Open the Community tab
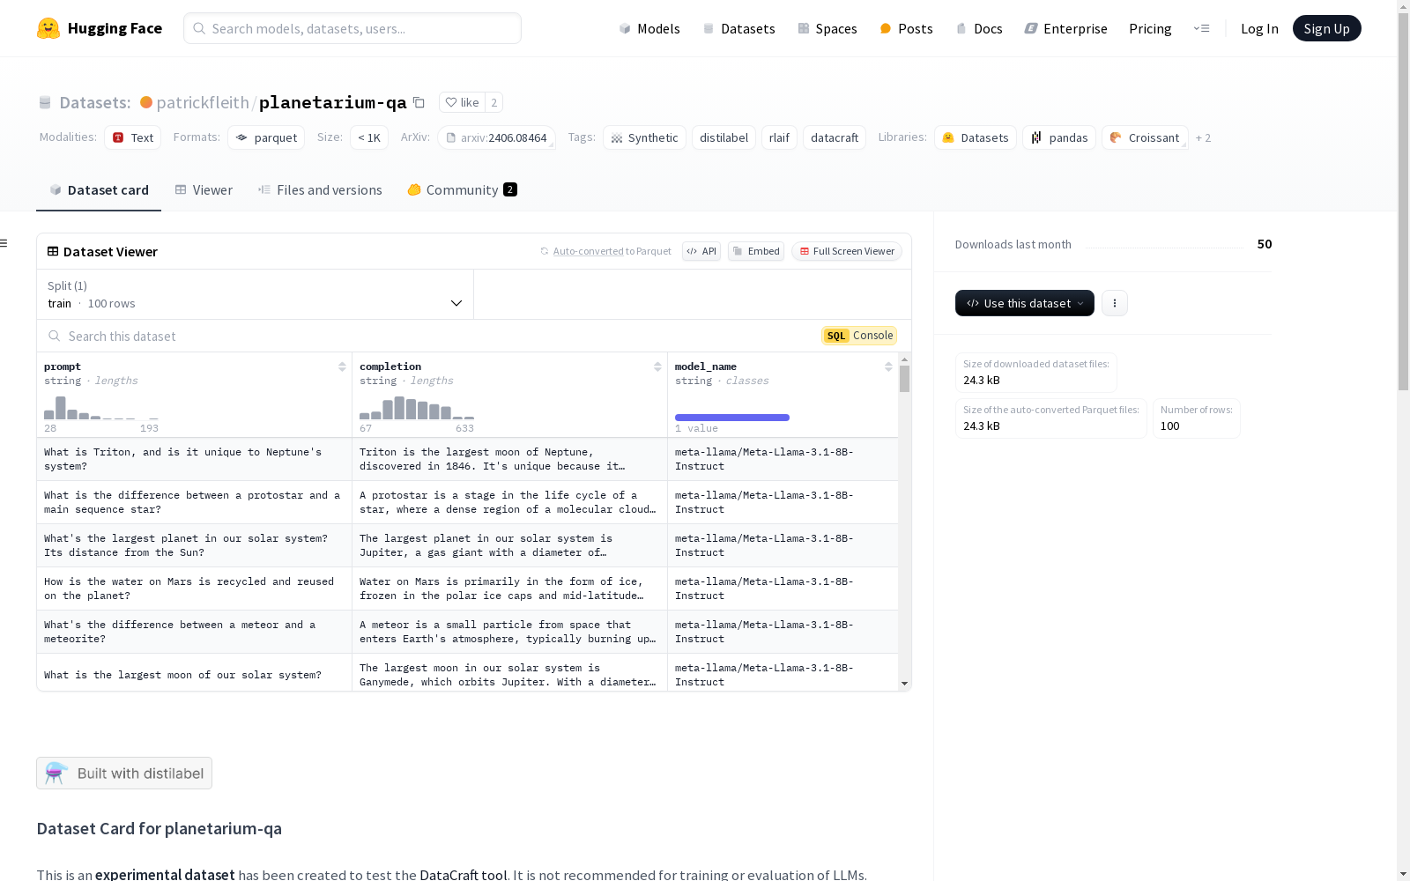1410x881 pixels. click(462, 190)
